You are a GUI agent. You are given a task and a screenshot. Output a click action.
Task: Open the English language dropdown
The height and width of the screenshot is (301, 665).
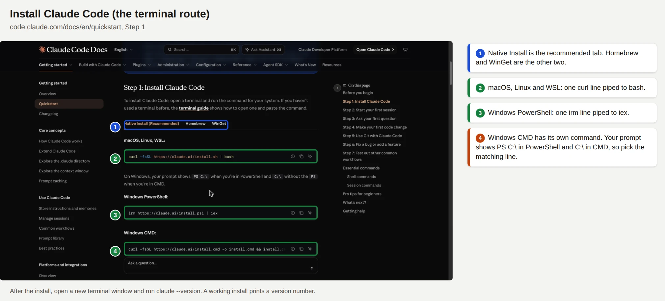pyautogui.click(x=123, y=50)
